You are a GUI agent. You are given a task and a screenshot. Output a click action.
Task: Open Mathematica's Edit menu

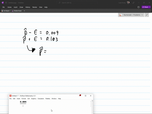[x=14, y=98]
